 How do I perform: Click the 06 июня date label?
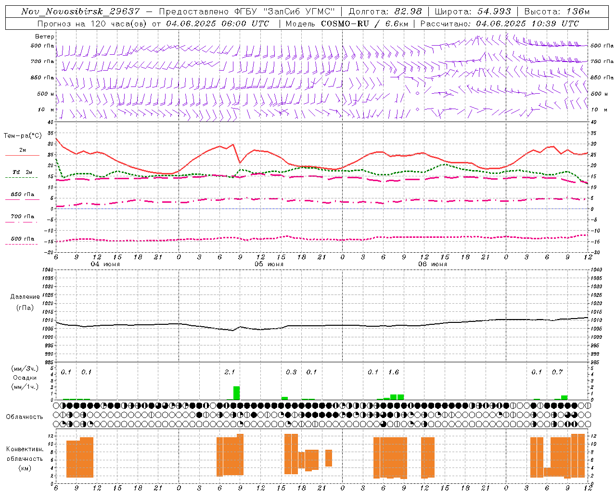coord(433,264)
